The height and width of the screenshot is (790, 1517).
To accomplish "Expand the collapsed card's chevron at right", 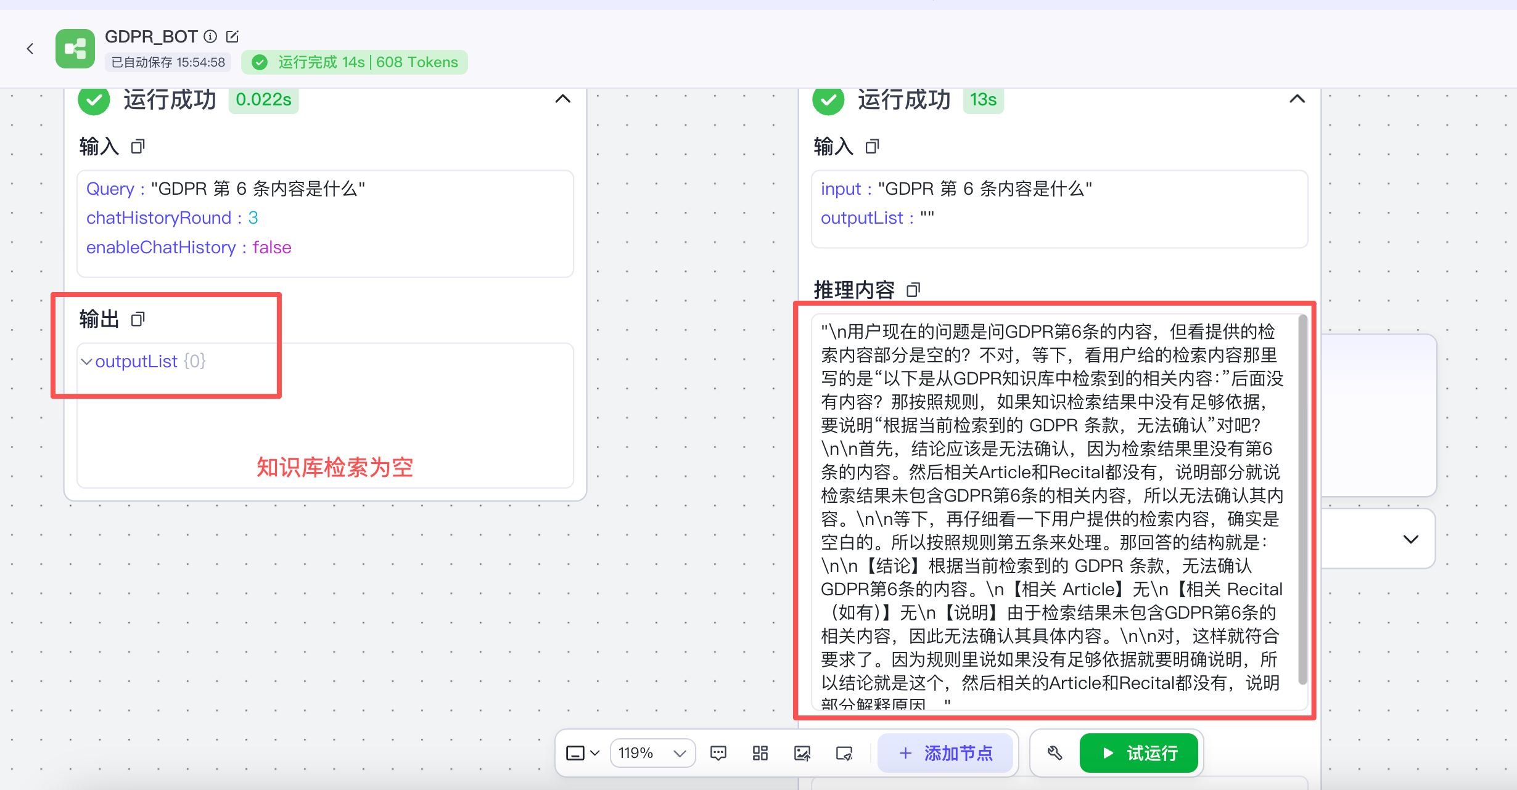I will [1410, 539].
